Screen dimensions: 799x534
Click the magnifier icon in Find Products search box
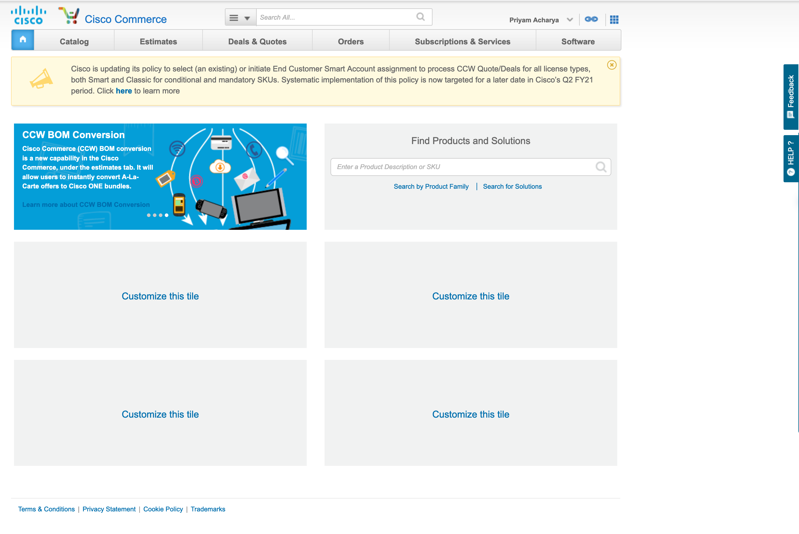(x=601, y=167)
